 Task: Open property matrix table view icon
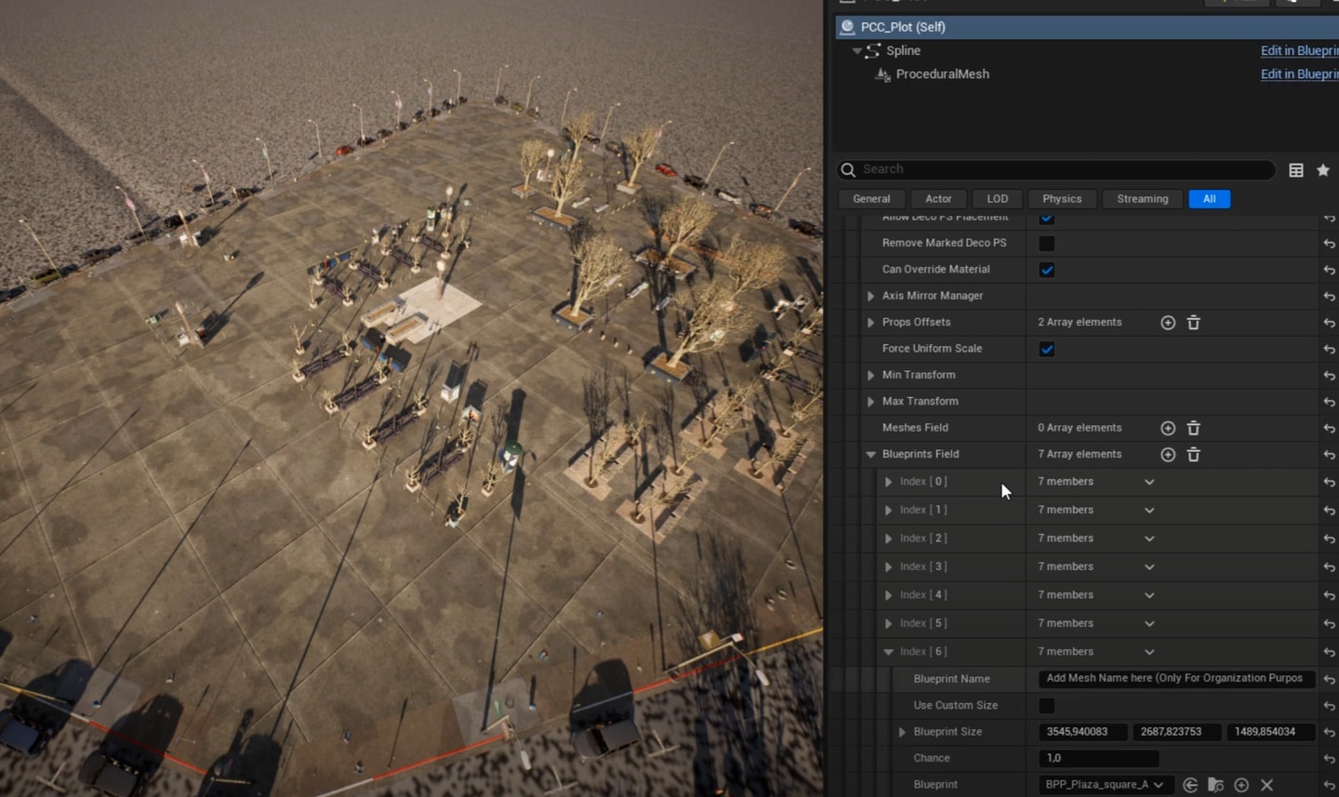pos(1296,170)
